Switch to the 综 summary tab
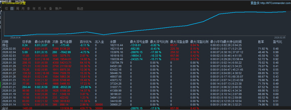 7,8
